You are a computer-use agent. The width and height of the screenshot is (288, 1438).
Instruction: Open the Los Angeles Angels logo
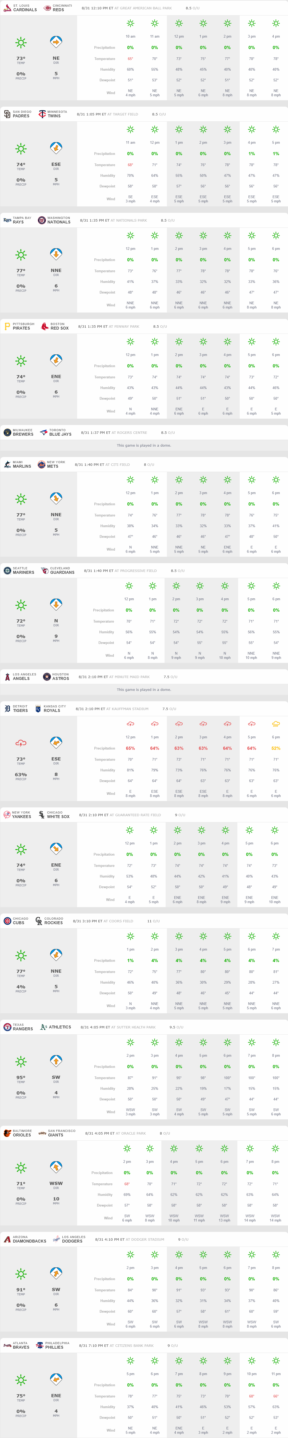[7, 676]
